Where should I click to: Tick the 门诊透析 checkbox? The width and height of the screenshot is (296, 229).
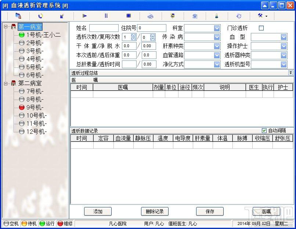(x=261, y=28)
